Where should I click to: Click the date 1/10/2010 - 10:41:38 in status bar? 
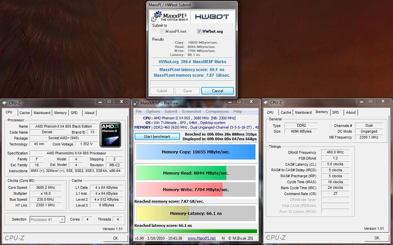[165, 238]
